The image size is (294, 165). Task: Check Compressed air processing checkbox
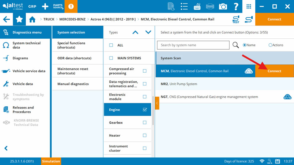tap(144, 71)
